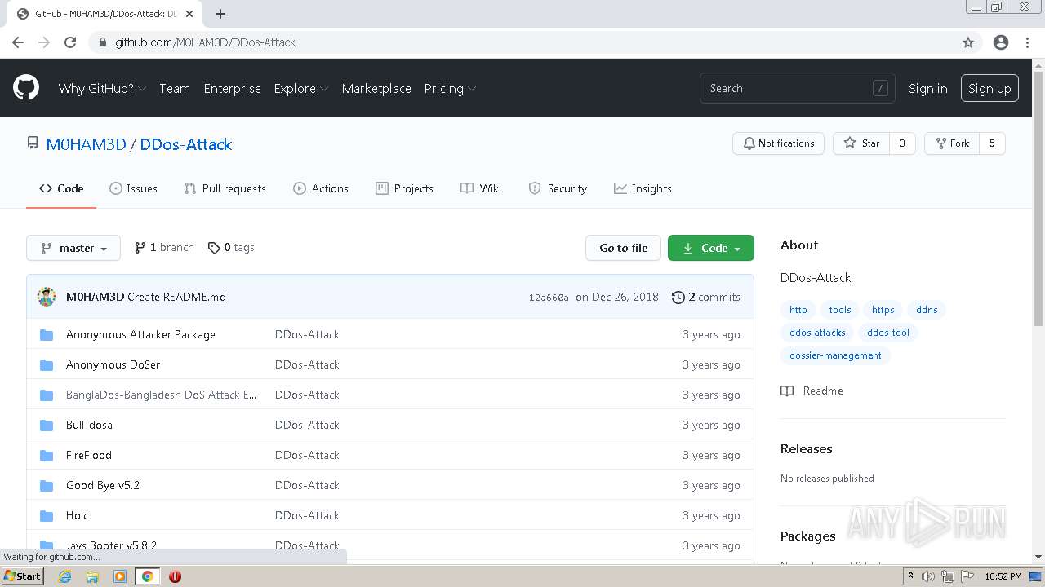Reload the page with the refresh icon
Image resolution: width=1045 pixels, height=587 pixels.
tap(70, 42)
